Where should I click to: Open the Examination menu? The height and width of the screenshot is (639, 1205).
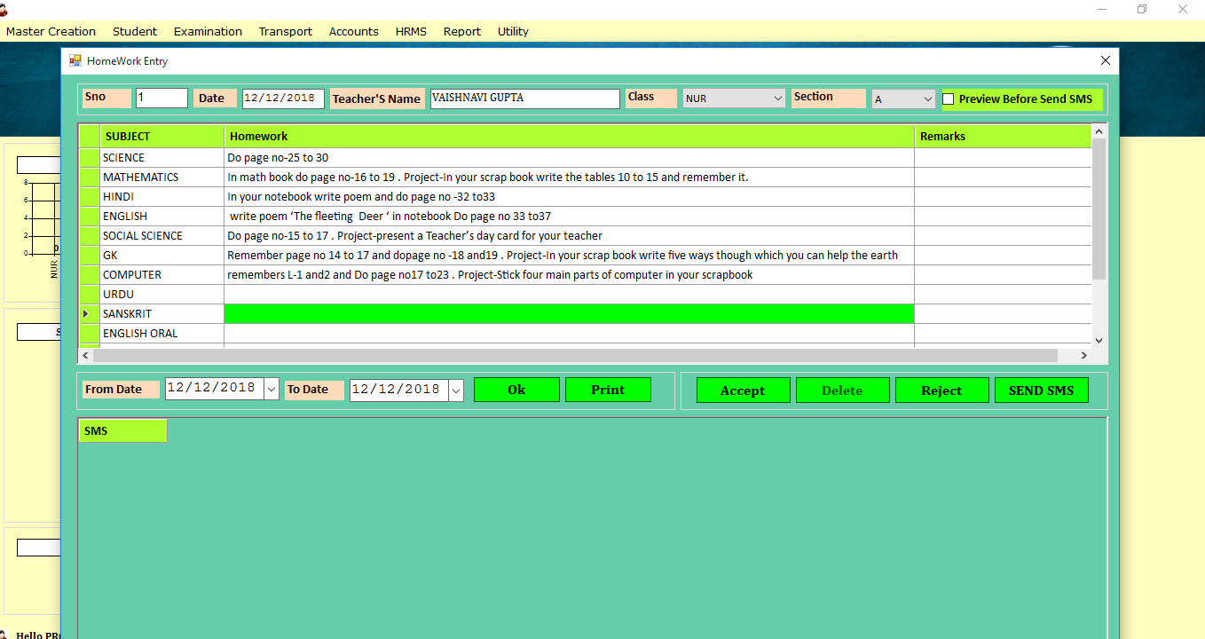(208, 32)
